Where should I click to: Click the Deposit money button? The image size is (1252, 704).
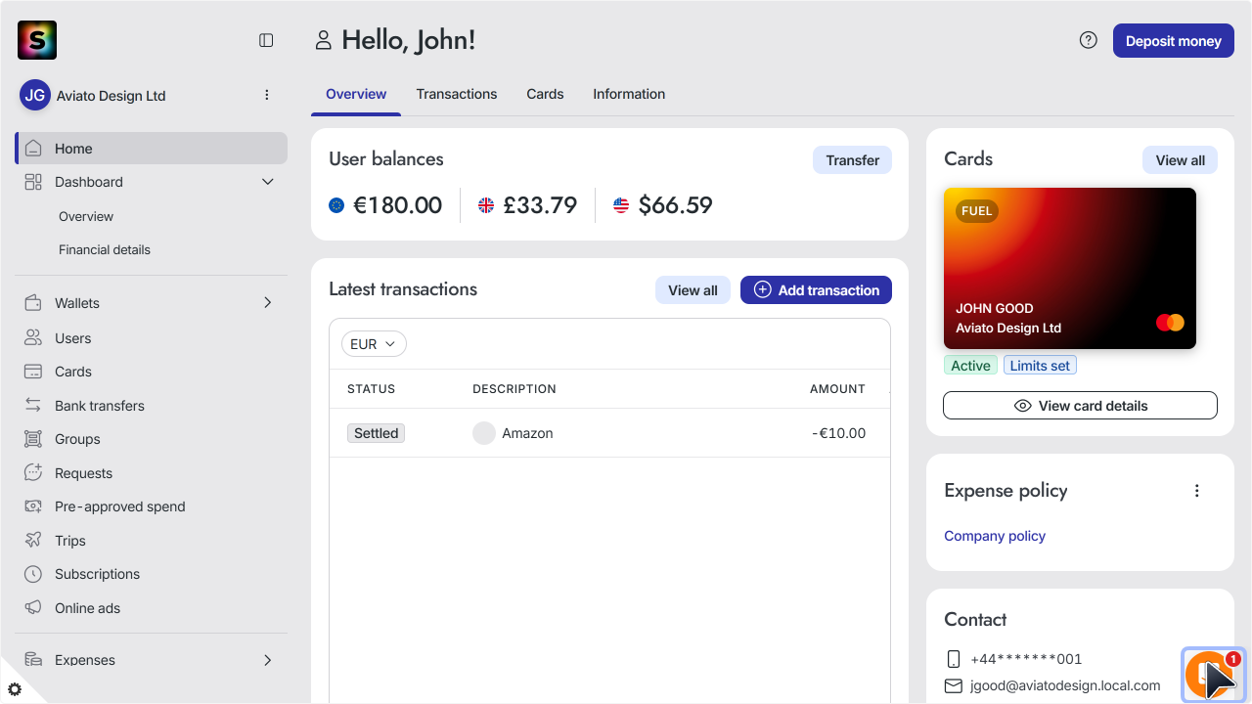1173,41
